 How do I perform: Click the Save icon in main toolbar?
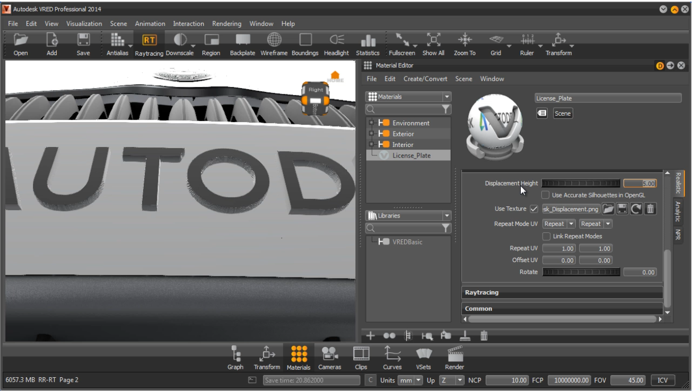[x=83, y=40]
